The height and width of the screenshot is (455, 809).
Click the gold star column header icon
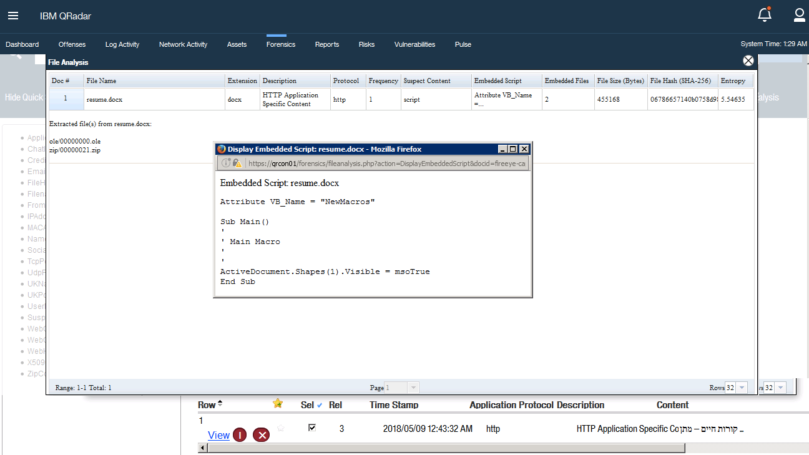coord(278,403)
